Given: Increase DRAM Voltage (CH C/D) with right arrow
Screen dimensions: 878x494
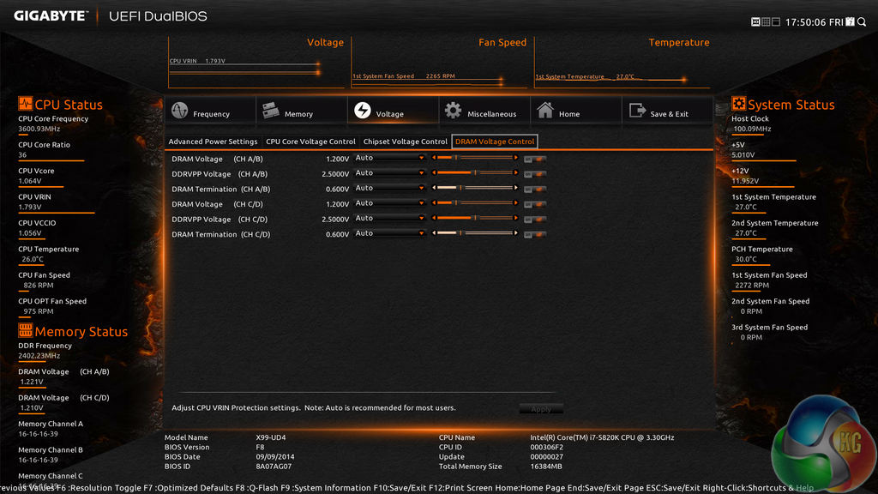Looking at the screenshot, I should (515, 203).
